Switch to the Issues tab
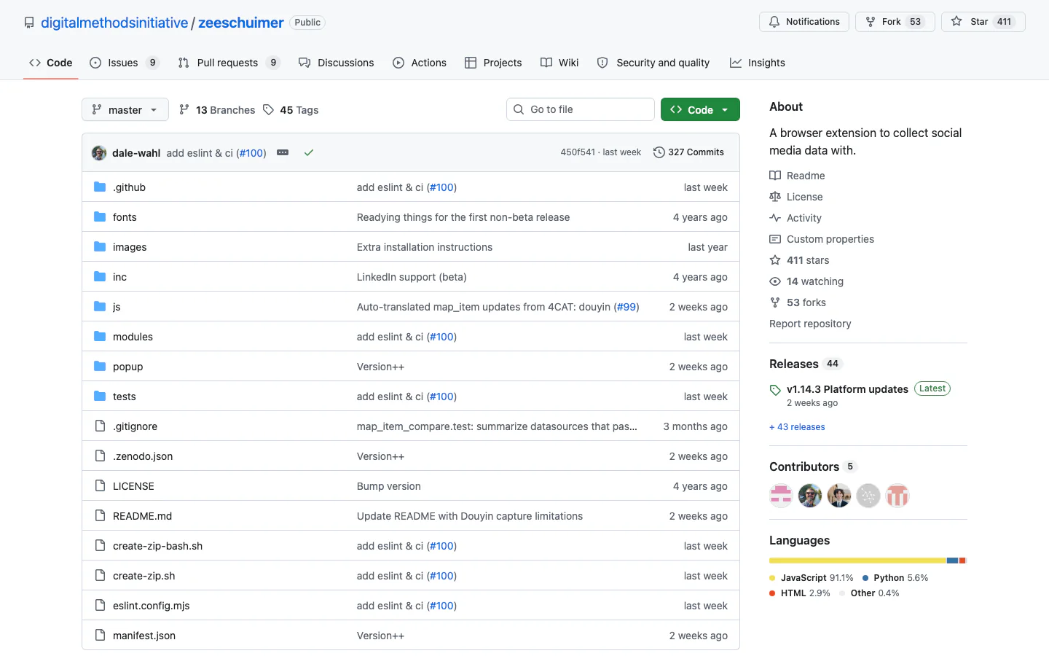The width and height of the screenshot is (1049, 656). 124,63
